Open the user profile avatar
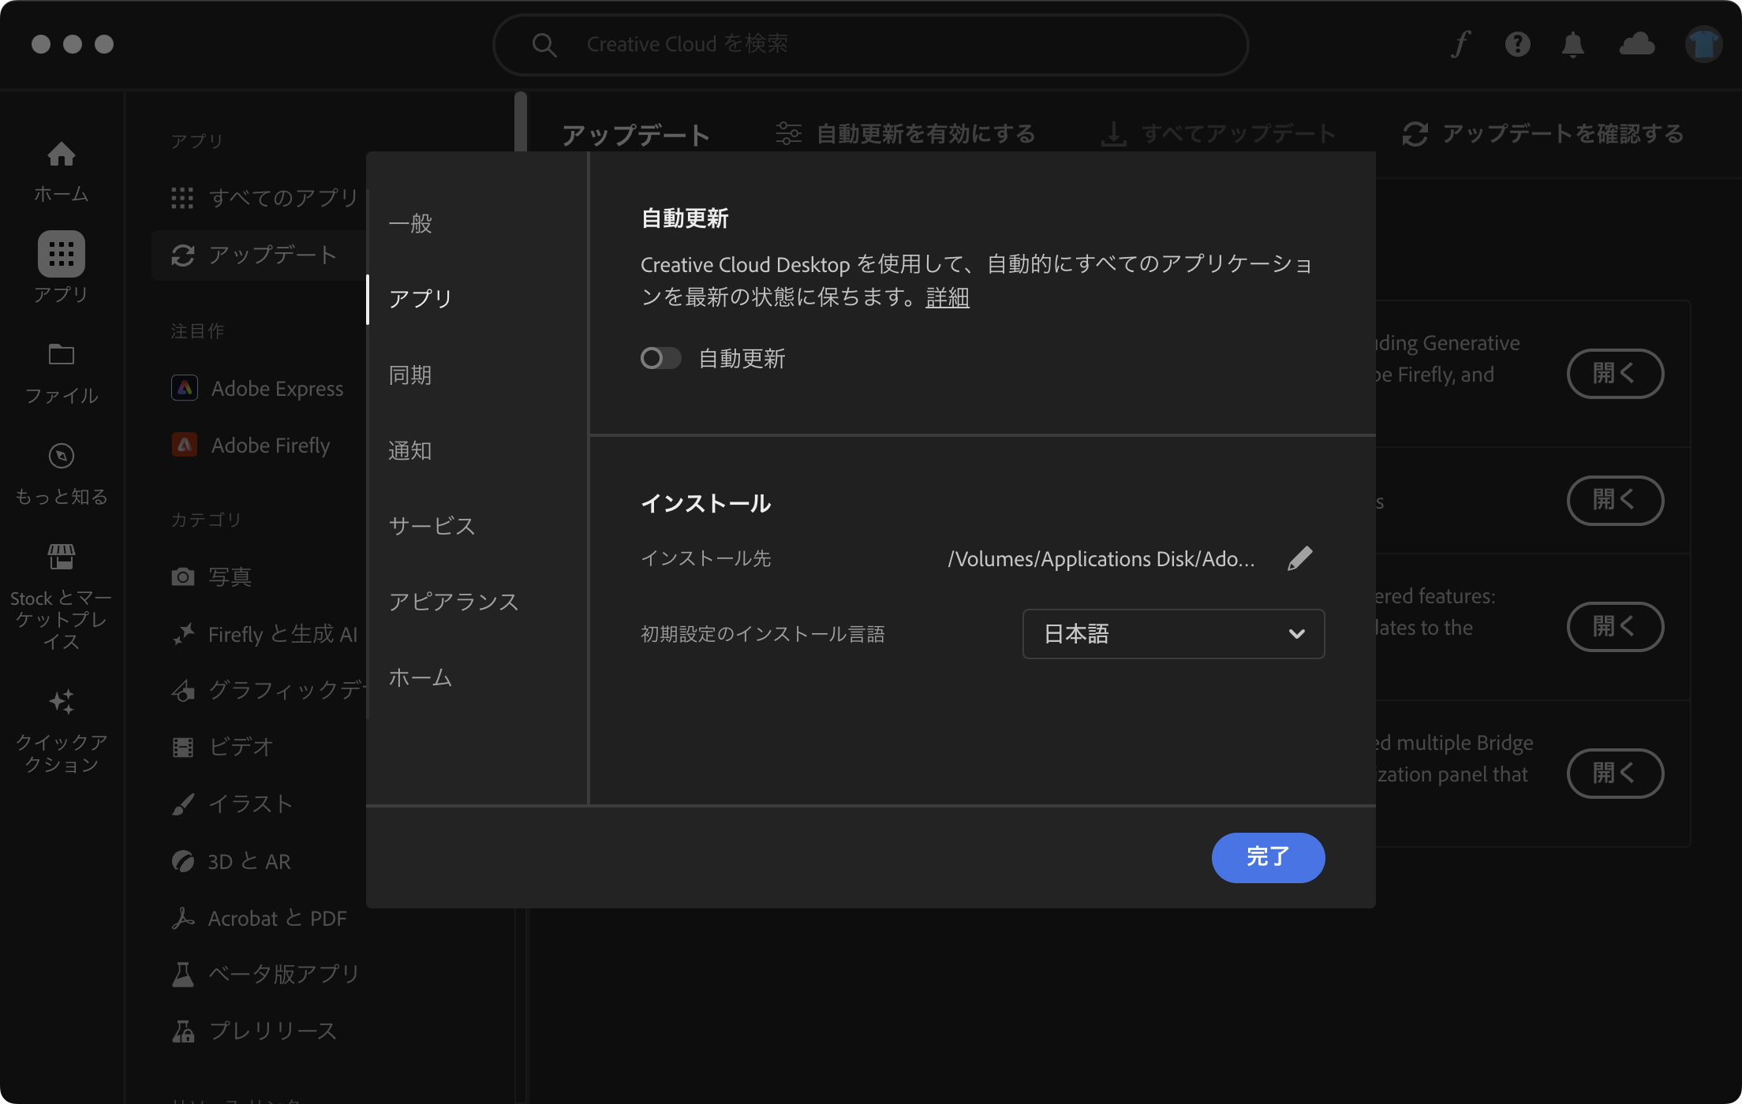1742x1104 pixels. coord(1703,44)
